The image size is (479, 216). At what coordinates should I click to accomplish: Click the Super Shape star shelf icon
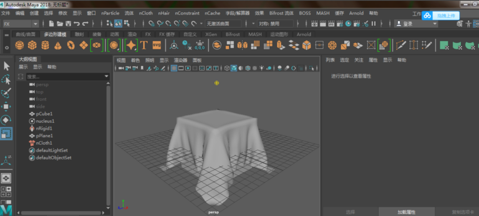tap(131, 45)
